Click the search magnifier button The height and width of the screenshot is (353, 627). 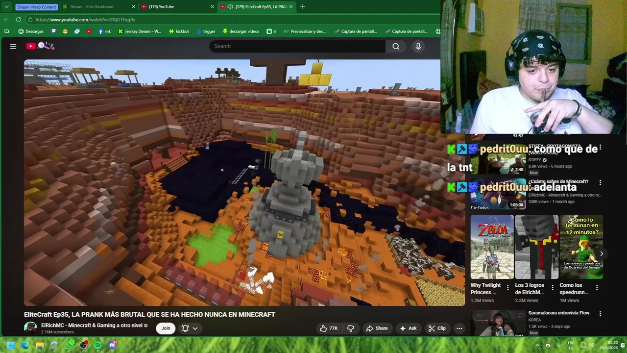click(x=396, y=46)
